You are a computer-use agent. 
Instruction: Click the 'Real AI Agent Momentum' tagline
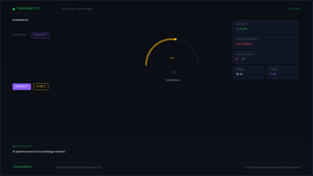pos(77,9)
